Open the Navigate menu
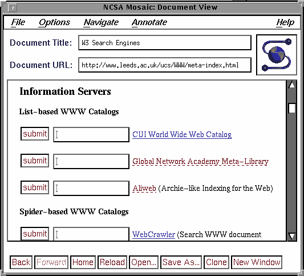The width and height of the screenshot is (304, 276). pos(101,22)
